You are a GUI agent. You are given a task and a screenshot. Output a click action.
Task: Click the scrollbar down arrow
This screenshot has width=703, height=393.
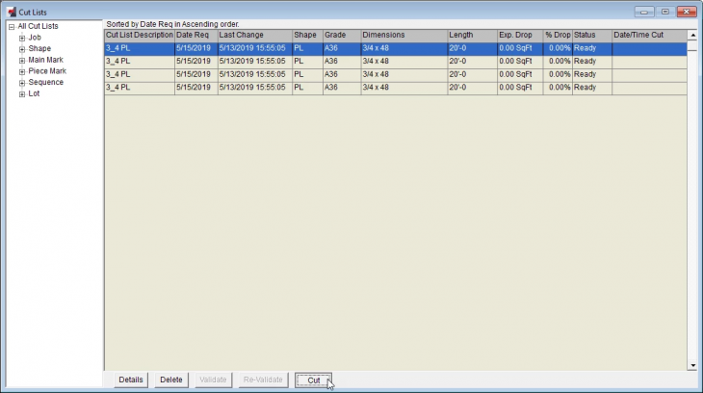692,365
